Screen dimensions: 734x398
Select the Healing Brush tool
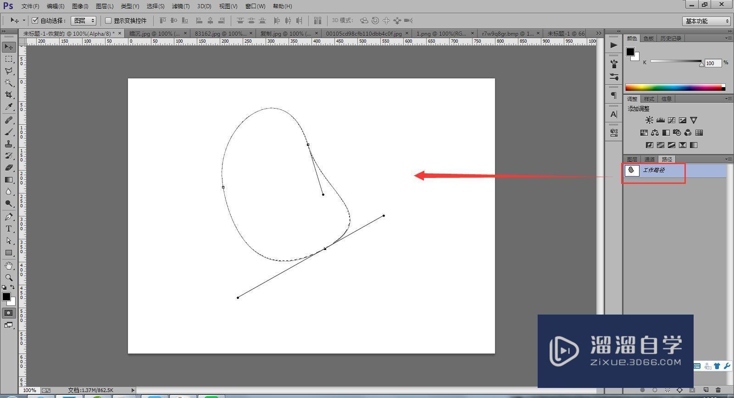point(9,120)
